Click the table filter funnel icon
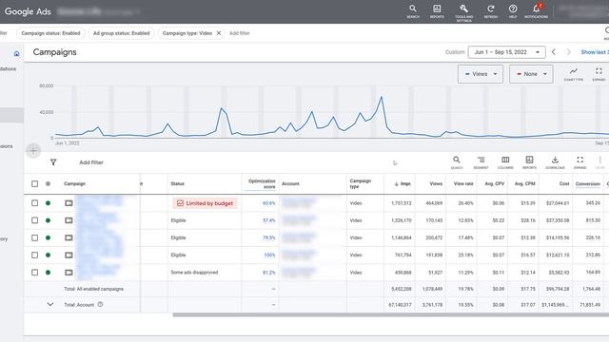Image resolution: width=609 pixels, height=342 pixels. tap(53, 162)
